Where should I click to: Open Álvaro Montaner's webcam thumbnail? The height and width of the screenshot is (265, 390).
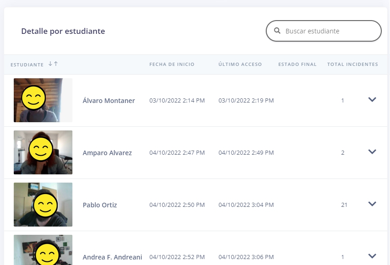pyautogui.click(x=43, y=100)
